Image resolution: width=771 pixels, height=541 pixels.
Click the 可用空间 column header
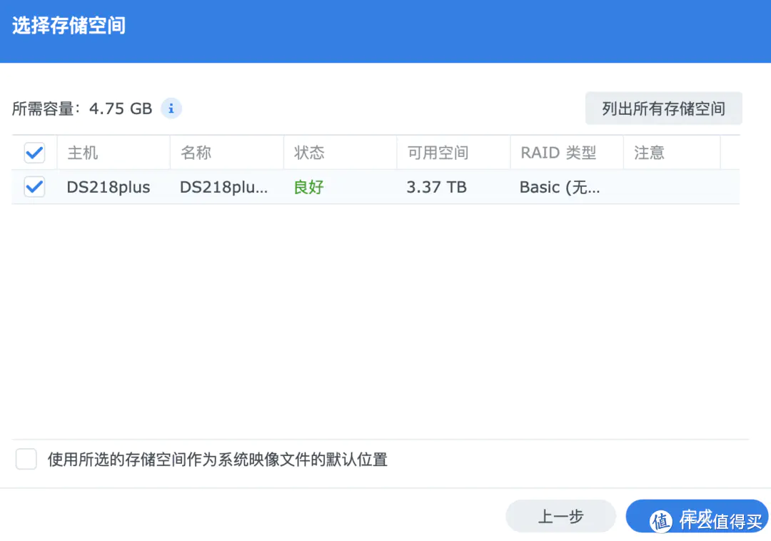438,153
